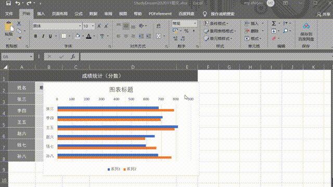This screenshot has height=187, width=333.
Task: Click the Share (共享) button
Action: click(x=324, y=14)
